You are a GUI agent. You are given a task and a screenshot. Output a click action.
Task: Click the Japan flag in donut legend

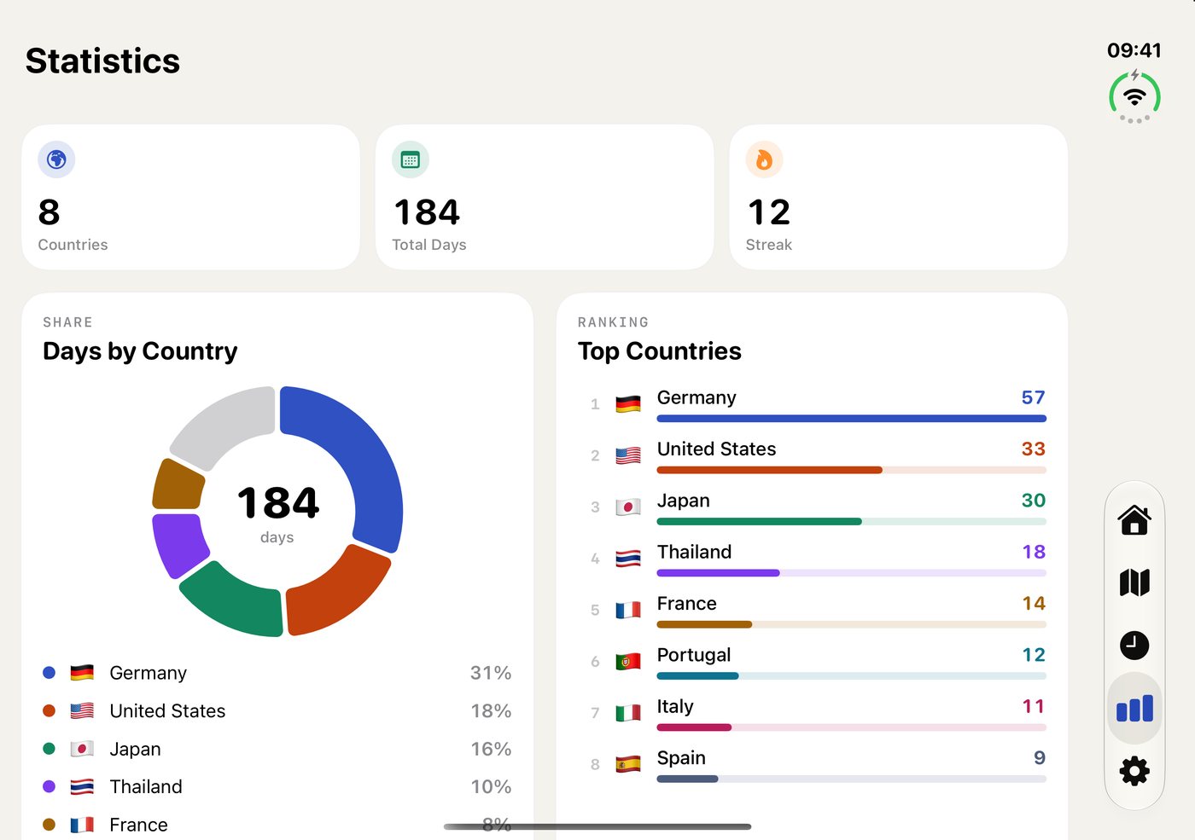(x=82, y=749)
